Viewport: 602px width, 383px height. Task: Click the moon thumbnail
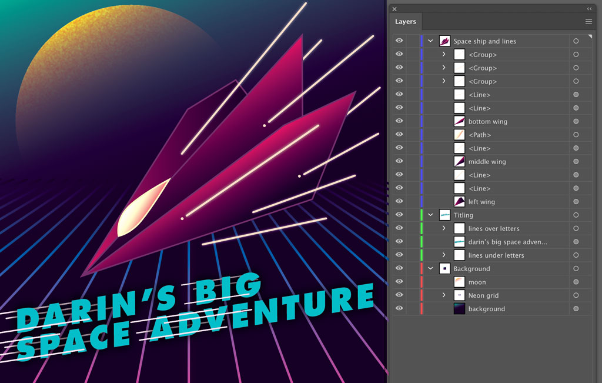coord(460,282)
